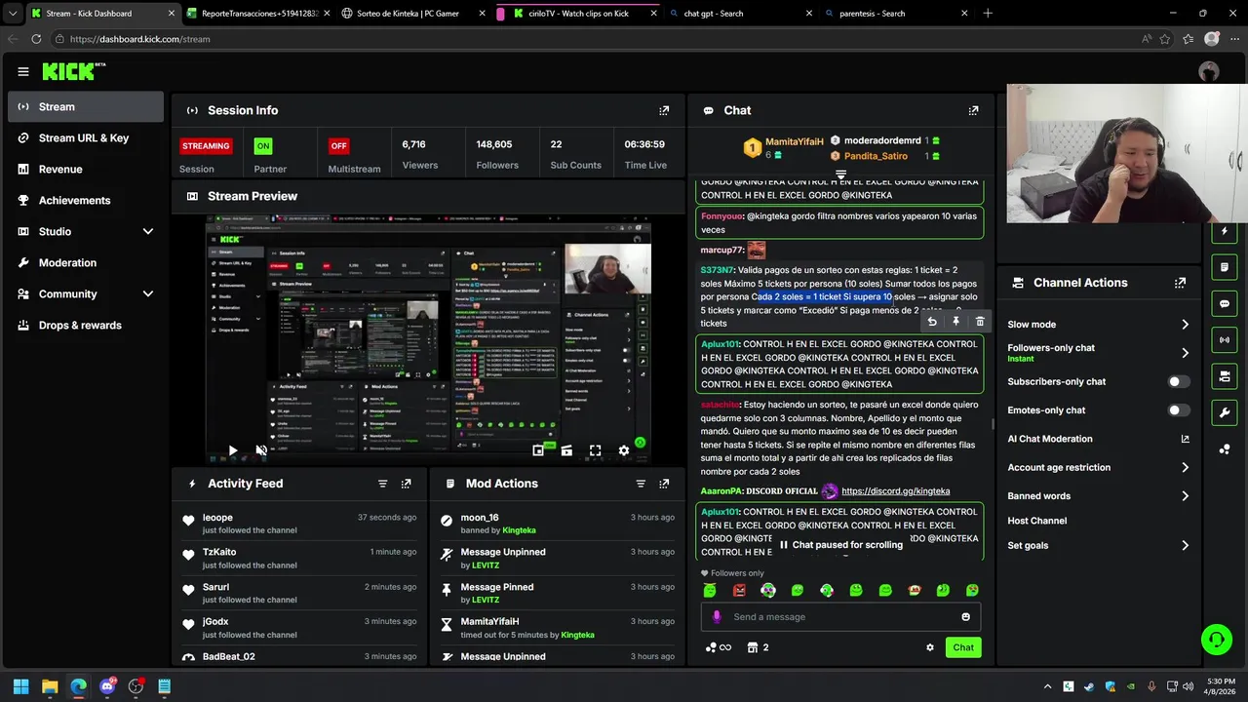Expand Followers-only chat options
The height and width of the screenshot is (702, 1248).
click(1185, 353)
